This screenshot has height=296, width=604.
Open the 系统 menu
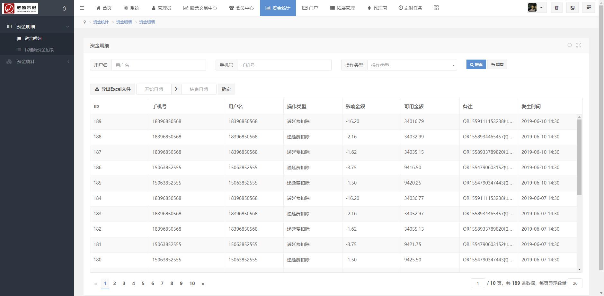coord(132,8)
